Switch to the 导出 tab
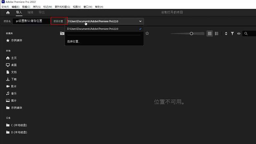This screenshot has height=144, width=256. [41, 12]
